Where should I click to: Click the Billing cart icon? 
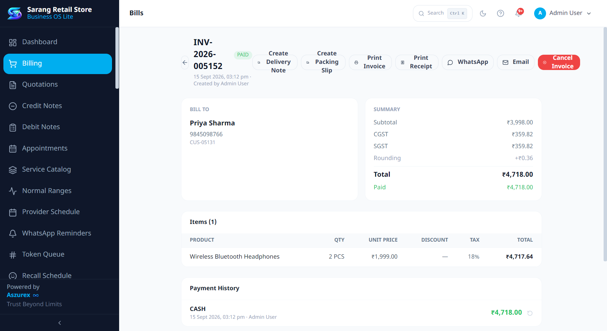pos(13,64)
